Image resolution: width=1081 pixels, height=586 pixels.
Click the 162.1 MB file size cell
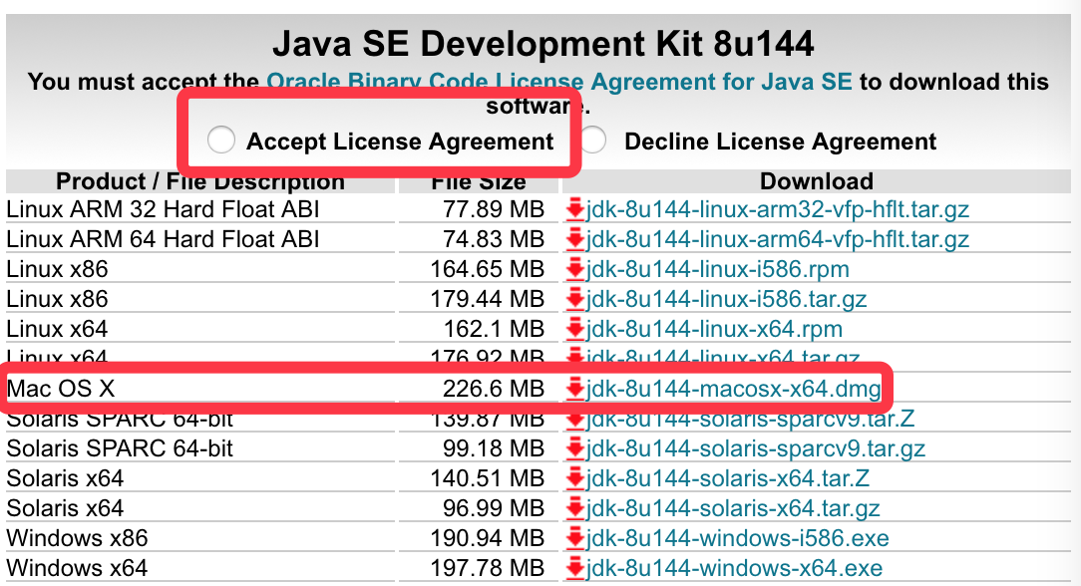(x=494, y=329)
